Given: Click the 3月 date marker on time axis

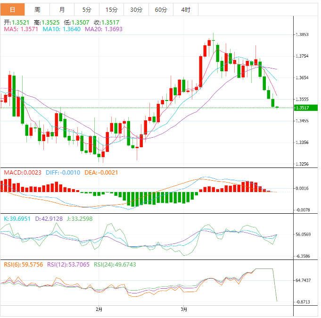Looking at the screenshot, I should tap(184, 310).
